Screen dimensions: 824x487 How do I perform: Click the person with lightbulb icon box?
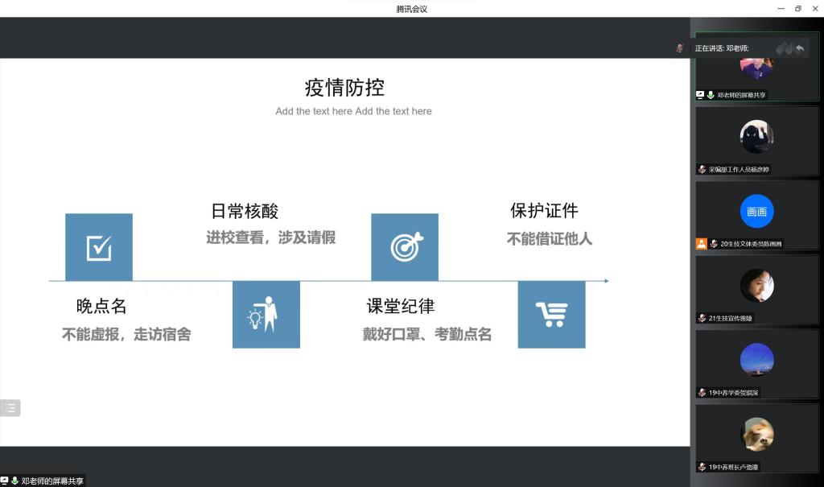point(266,315)
